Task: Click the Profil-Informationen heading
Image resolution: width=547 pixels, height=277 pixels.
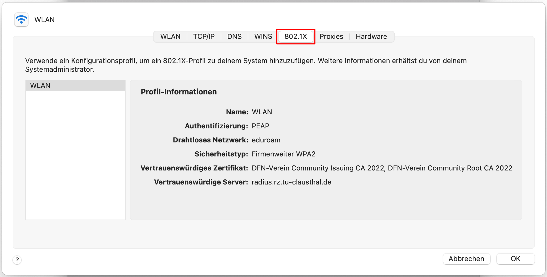Action: (x=179, y=92)
